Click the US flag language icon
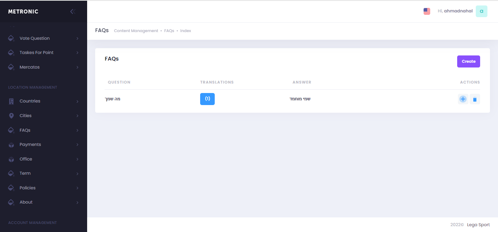Image resolution: width=498 pixels, height=232 pixels. [427, 11]
